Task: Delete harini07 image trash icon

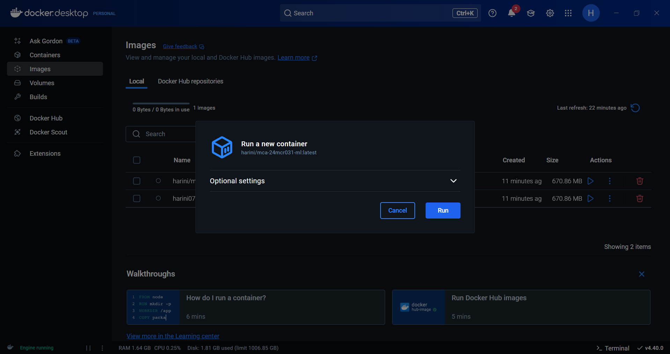Action: click(x=640, y=198)
